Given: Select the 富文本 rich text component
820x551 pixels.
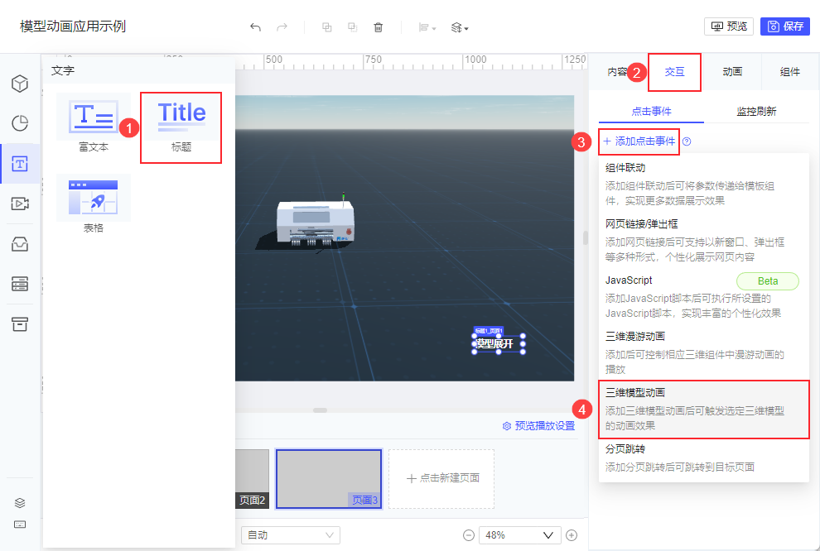Looking at the screenshot, I should (x=94, y=123).
